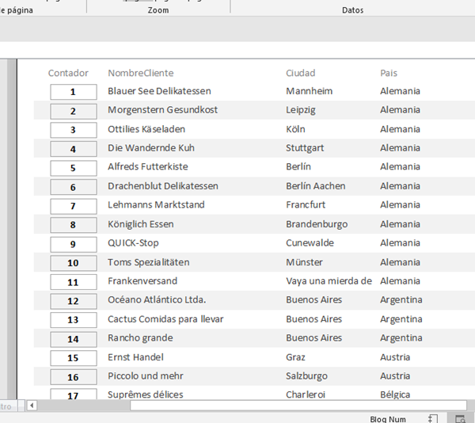
Task: Click on Rancho grande
Action: (x=140, y=338)
